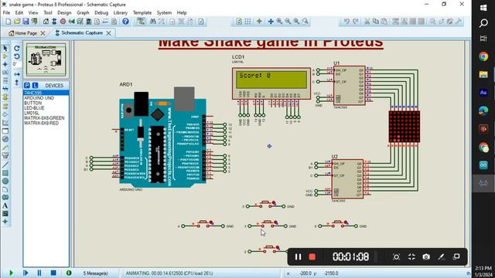The image size is (495, 278).
Task: Toggle the grid display icon
Action: pyautogui.click(x=247, y=22)
